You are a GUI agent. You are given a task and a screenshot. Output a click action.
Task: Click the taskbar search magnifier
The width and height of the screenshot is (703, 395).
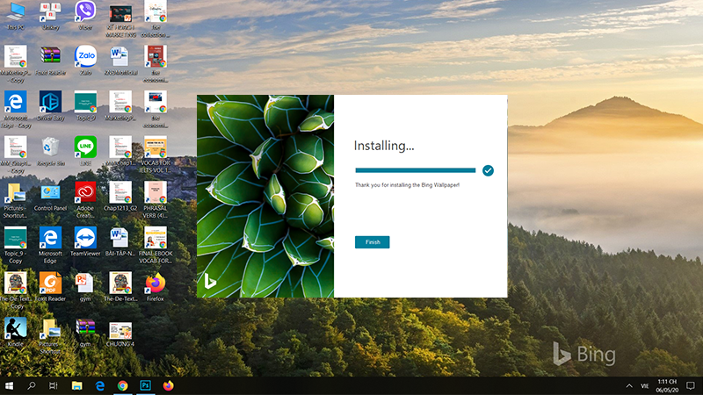[32, 385]
